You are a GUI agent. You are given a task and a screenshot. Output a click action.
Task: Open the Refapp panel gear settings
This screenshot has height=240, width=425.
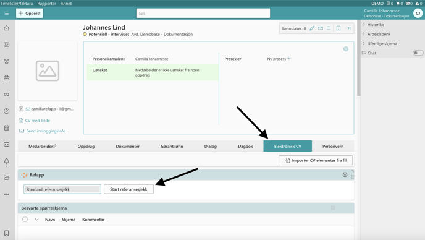click(345, 175)
